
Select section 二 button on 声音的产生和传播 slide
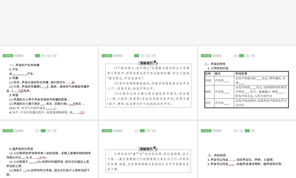pos(43,56)
